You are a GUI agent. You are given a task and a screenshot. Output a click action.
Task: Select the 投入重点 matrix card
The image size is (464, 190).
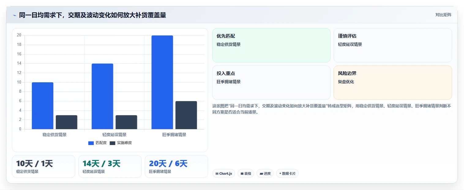(271, 83)
